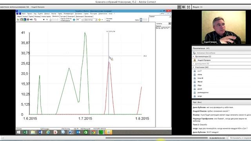Screen dimensions: 251x141
Task: Open Word from the shared taskbar
Action: [40, 132]
